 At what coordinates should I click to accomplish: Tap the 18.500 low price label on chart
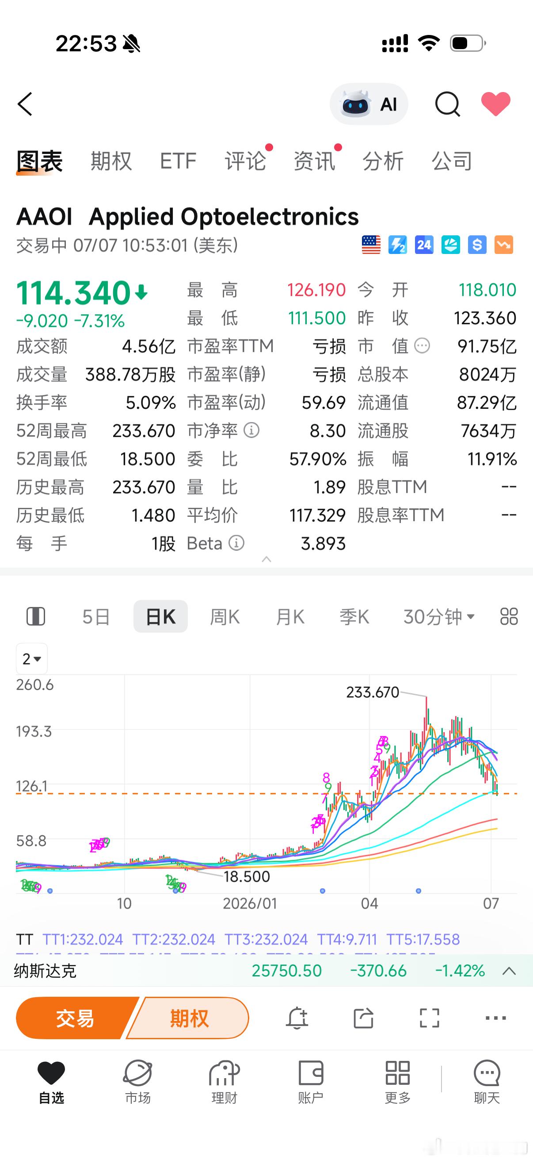pos(247,876)
